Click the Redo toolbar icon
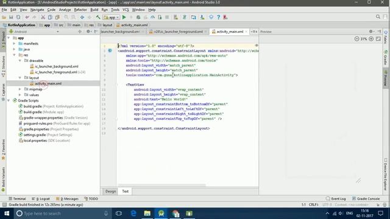Screen dimensions: 390x219 pyautogui.click(x=34, y=18)
